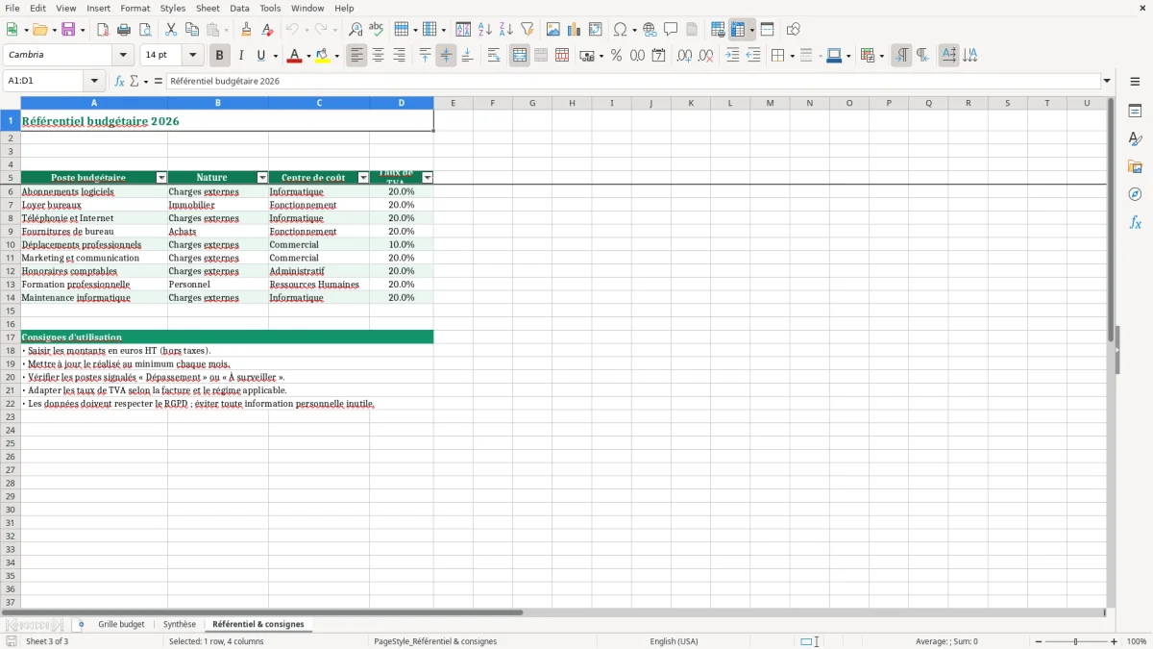Open the Data menu
Image resolution: width=1153 pixels, height=649 pixels.
click(239, 8)
